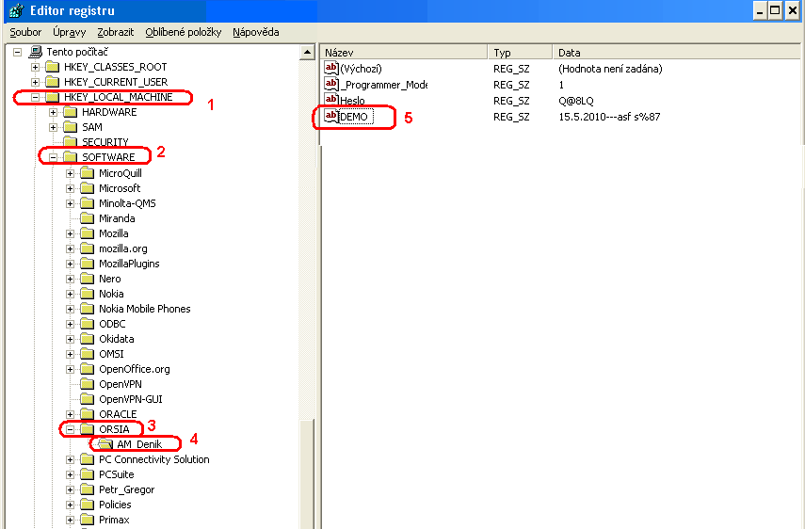The width and height of the screenshot is (805, 529).
Task: Expand the Microsoft key
Action: click(71, 188)
